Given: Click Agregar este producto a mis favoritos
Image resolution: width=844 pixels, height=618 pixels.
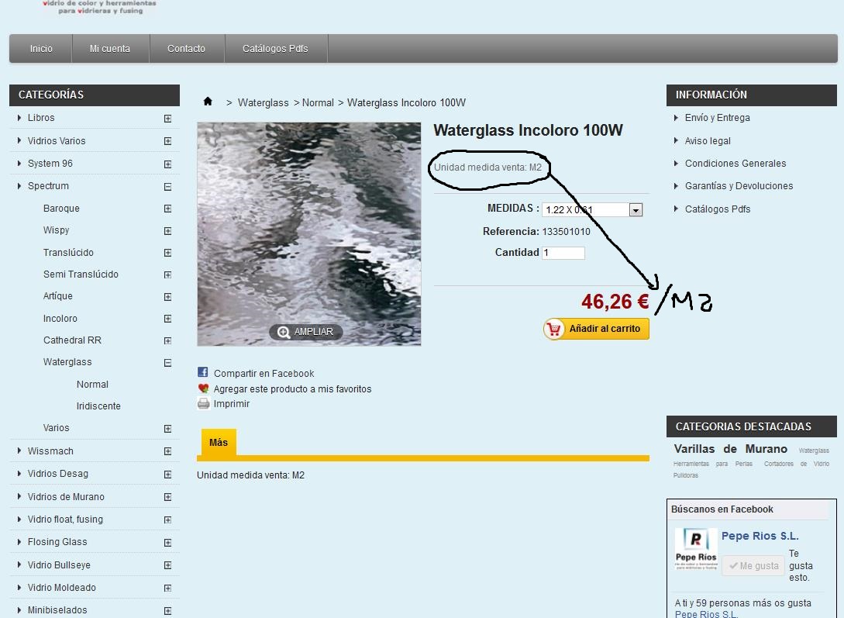Looking at the screenshot, I should click(x=292, y=389).
